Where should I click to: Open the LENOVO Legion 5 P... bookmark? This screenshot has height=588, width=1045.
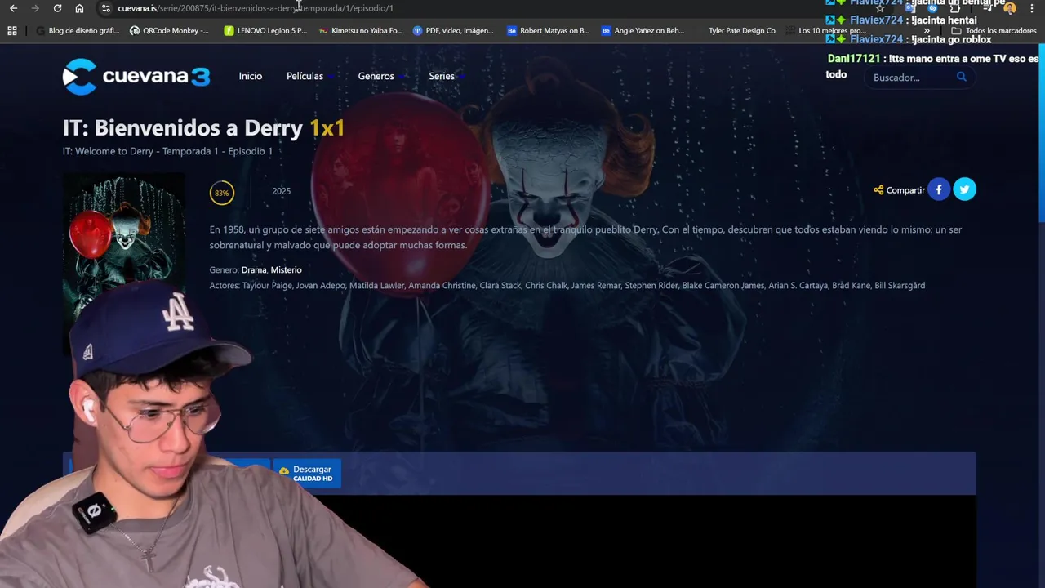pyautogui.click(x=266, y=31)
